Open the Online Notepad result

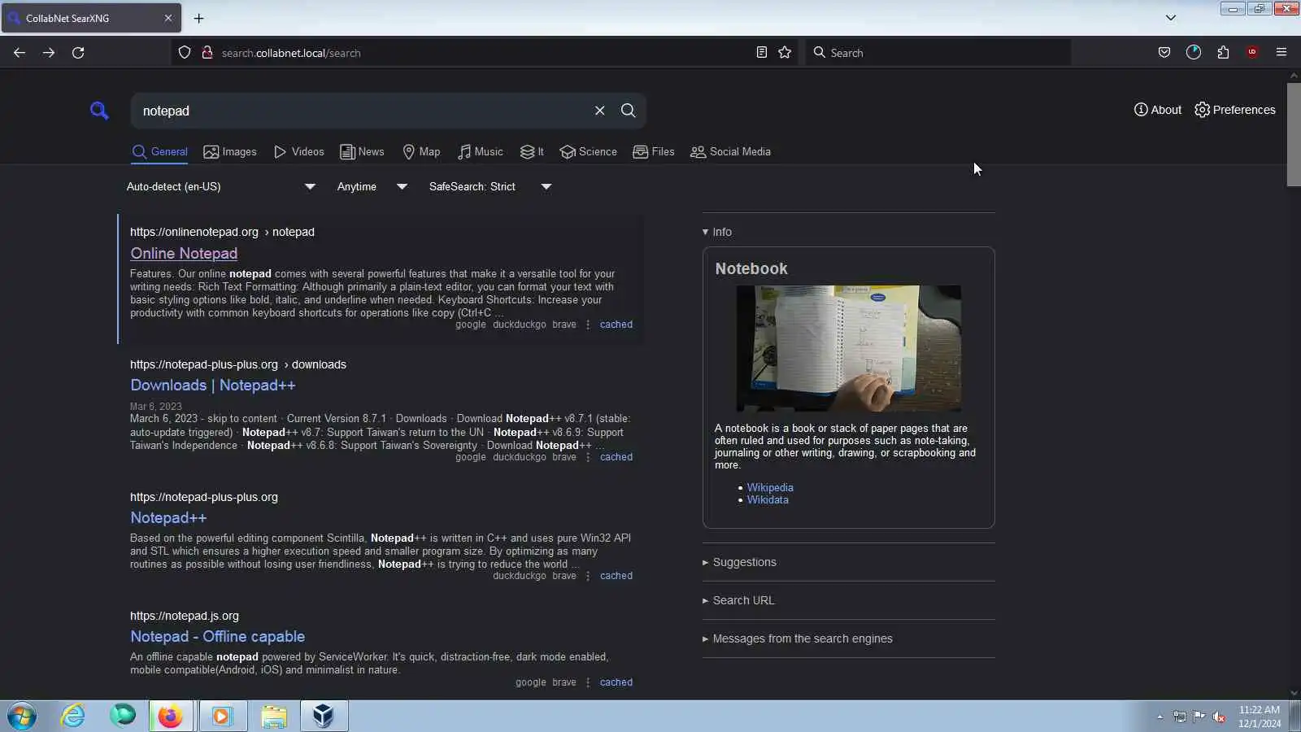coord(184,254)
